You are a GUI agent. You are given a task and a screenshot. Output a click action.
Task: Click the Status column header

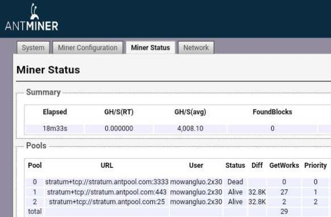coord(235,166)
